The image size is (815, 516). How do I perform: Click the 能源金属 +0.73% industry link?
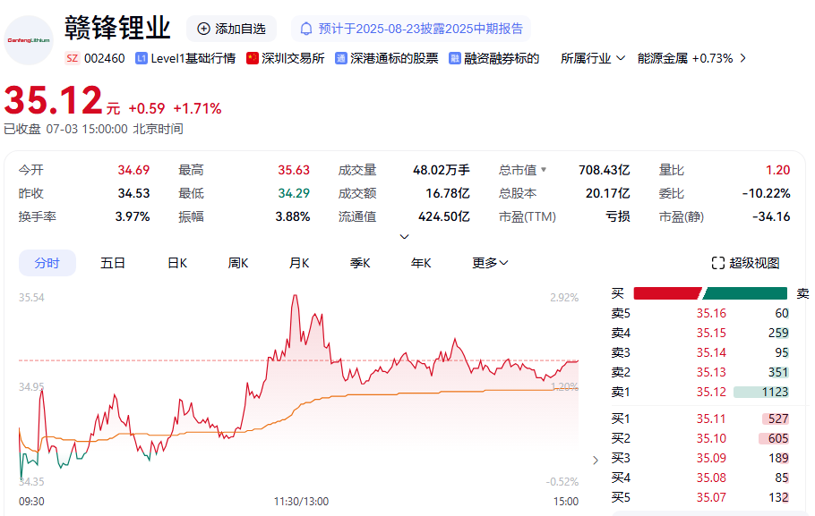pyautogui.click(x=685, y=58)
